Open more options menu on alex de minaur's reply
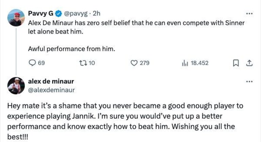 pyautogui.click(x=249, y=82)
